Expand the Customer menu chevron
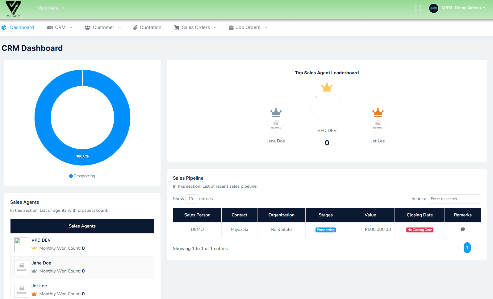 119,27
